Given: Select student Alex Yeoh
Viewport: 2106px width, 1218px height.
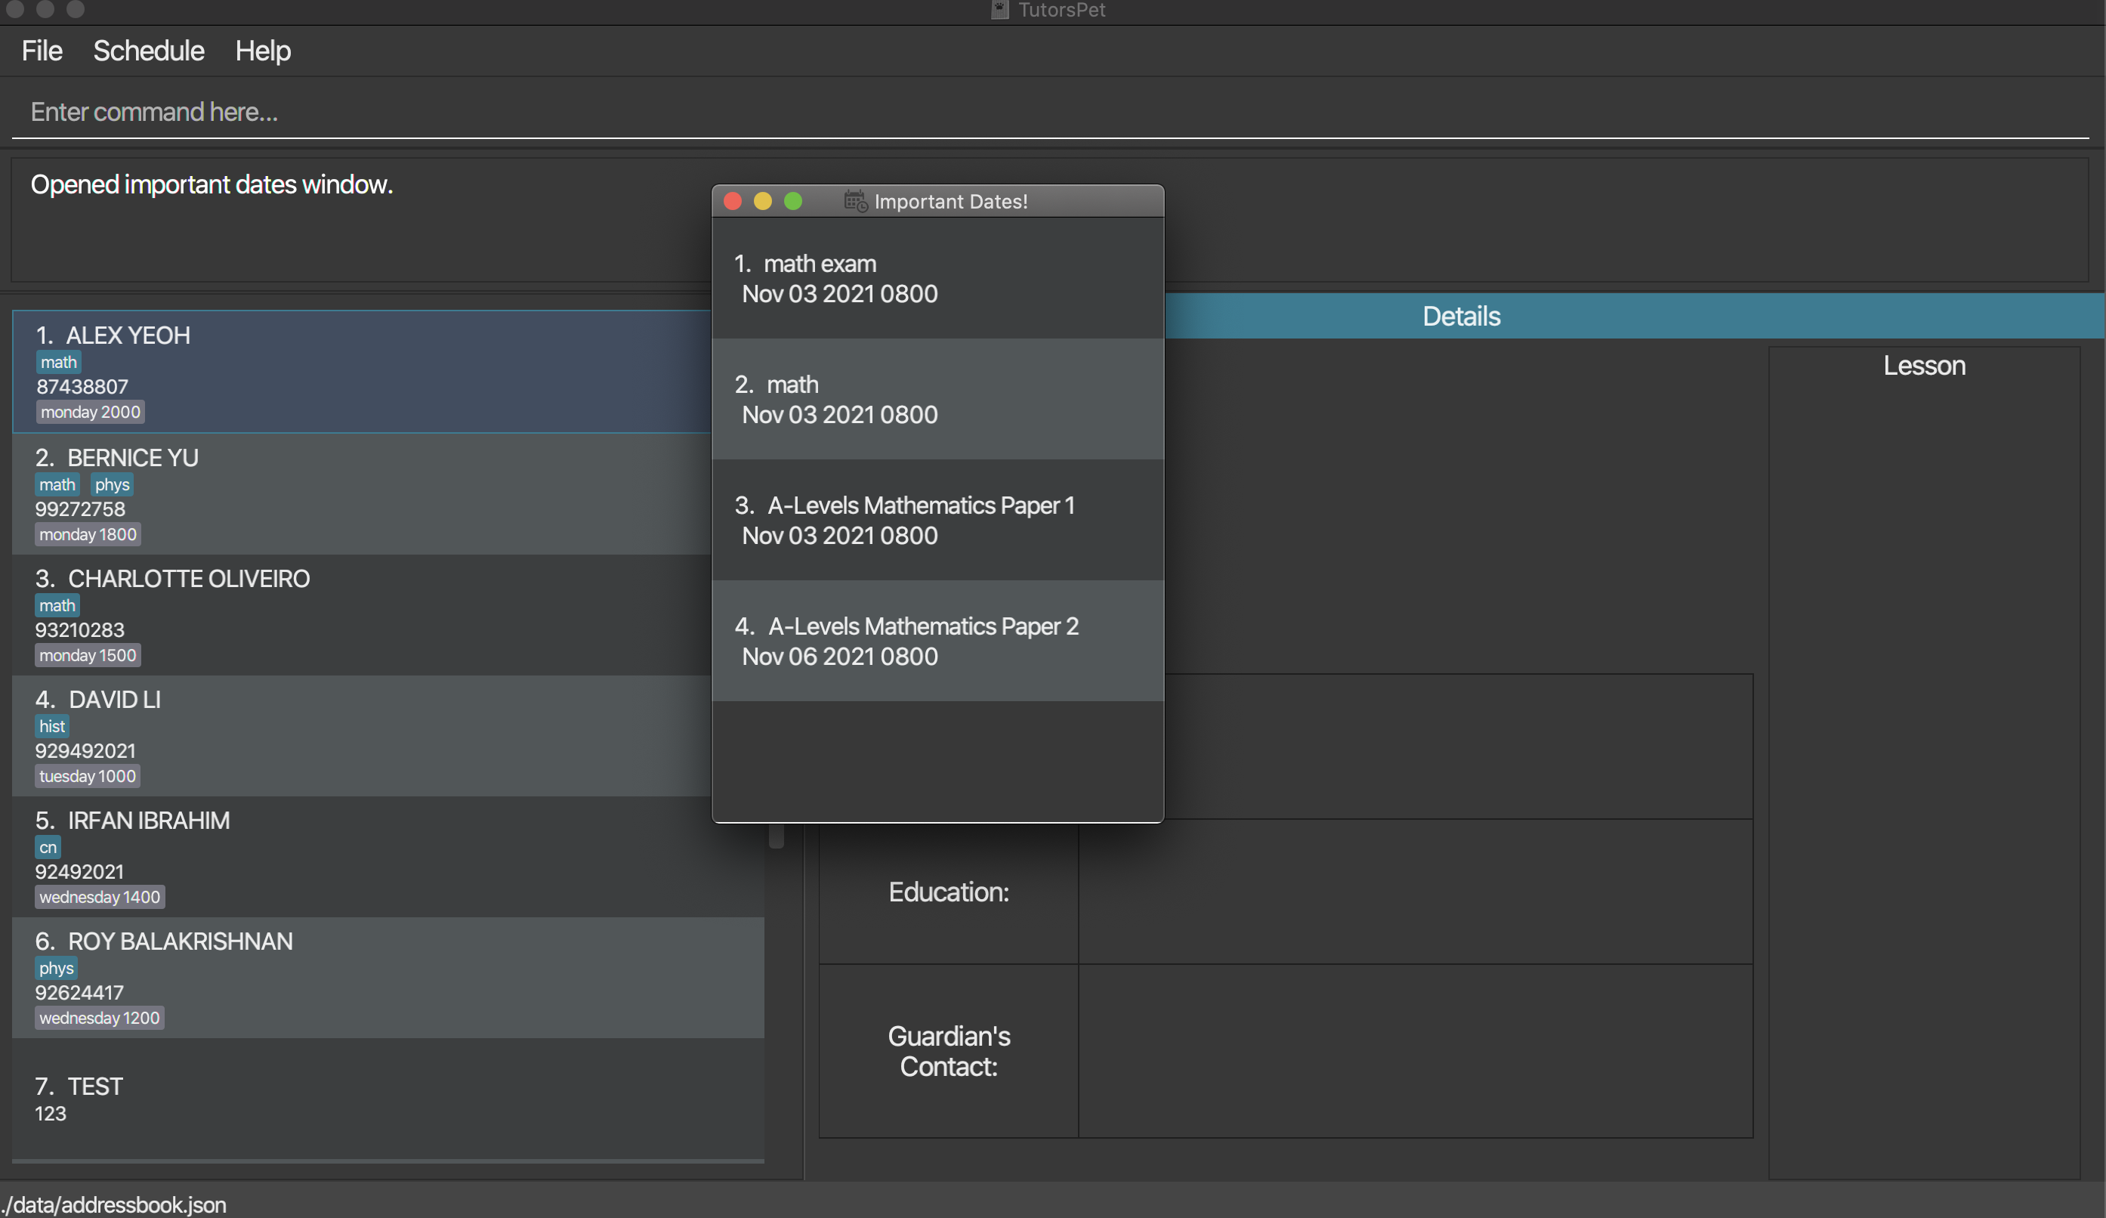Looking at the screenshot, I should (x=360, y=372).
